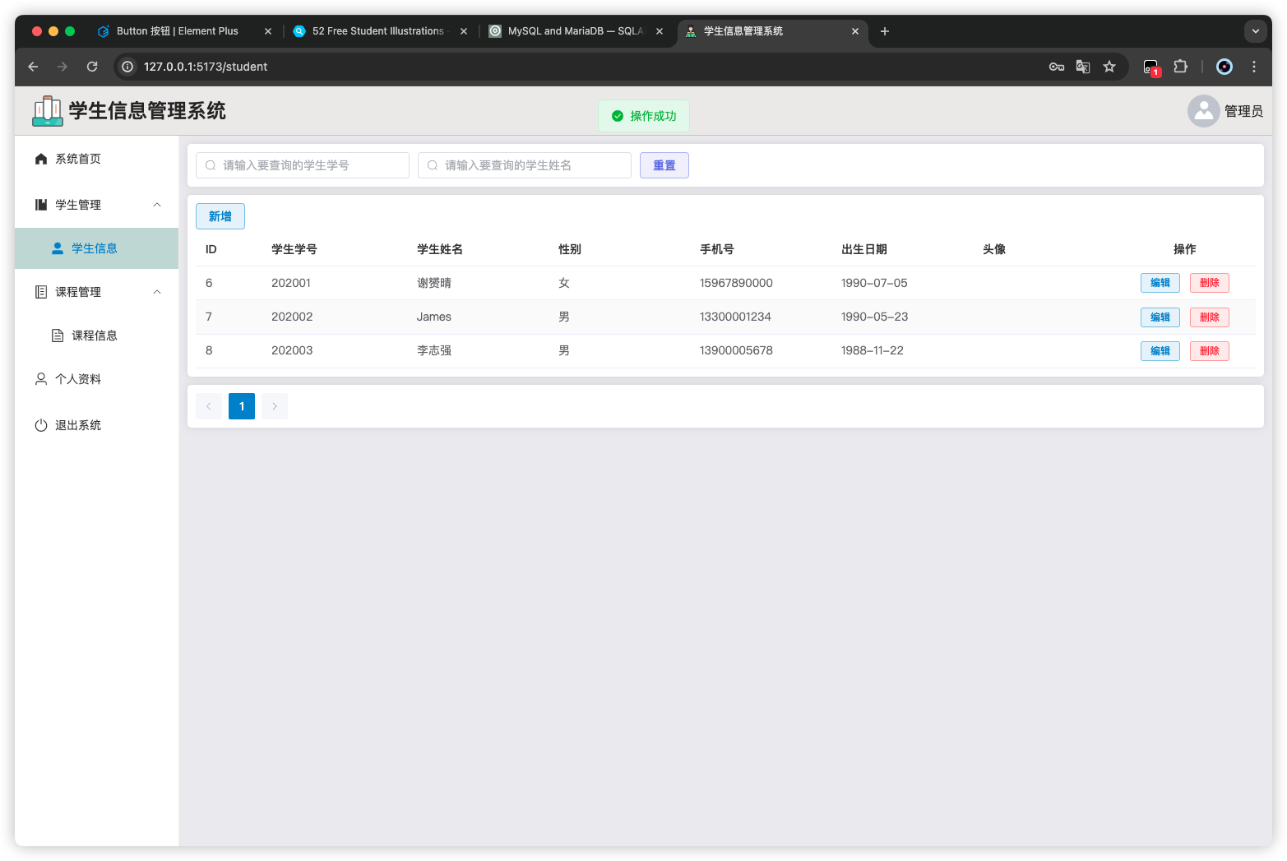Image resolution: width=1287 pixels, height=861 pixels.
Task: Focus the student number search field
Action: pos(303,165)
